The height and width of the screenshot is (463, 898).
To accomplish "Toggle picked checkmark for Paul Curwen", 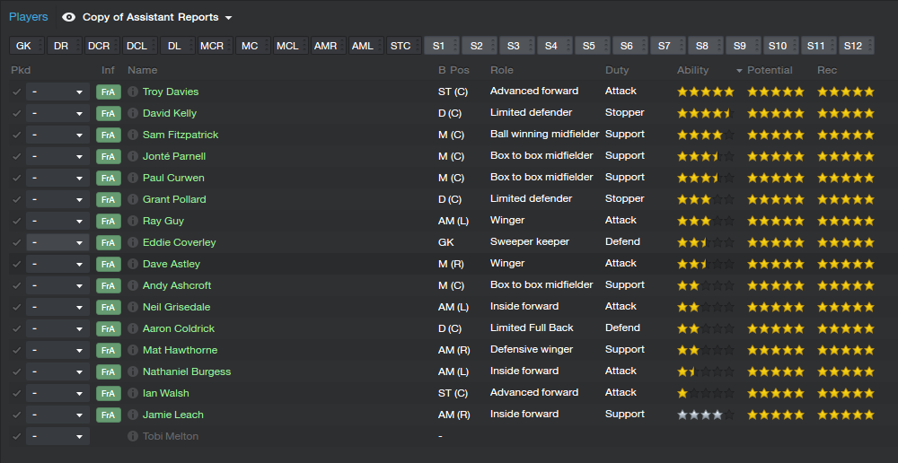I will (x=16, y=178).
